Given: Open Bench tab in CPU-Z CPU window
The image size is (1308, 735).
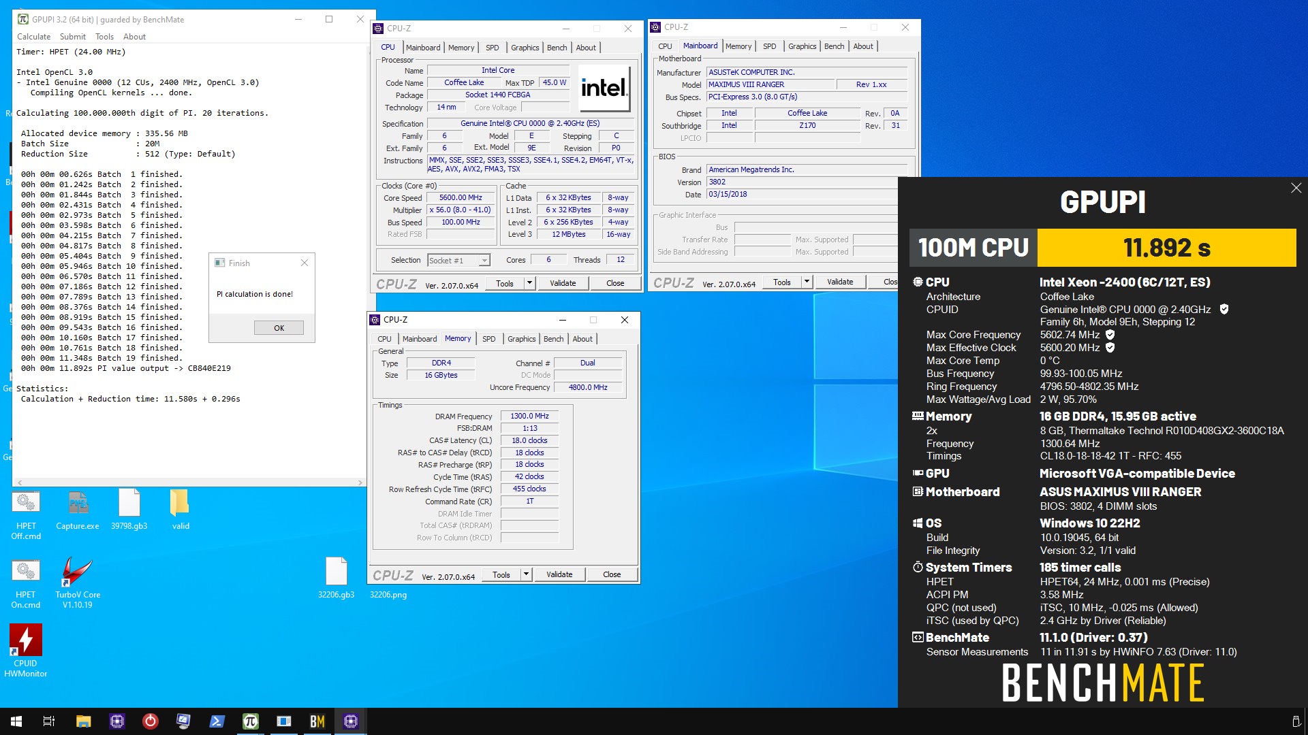Looking at the screenshot, I should [557, 48].
